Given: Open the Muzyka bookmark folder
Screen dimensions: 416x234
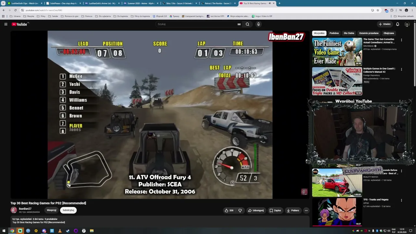Looking at the screenshot, I should click(x=29, y=16).
